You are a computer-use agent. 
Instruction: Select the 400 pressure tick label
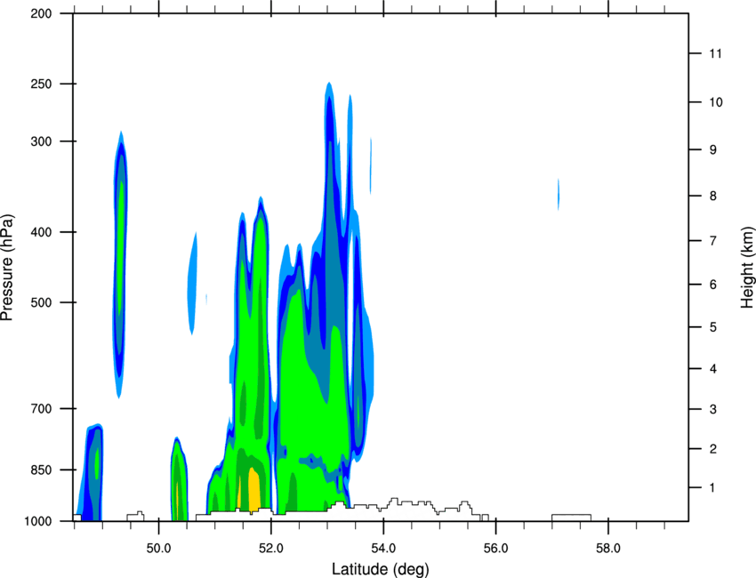click(x=41, y=232)
